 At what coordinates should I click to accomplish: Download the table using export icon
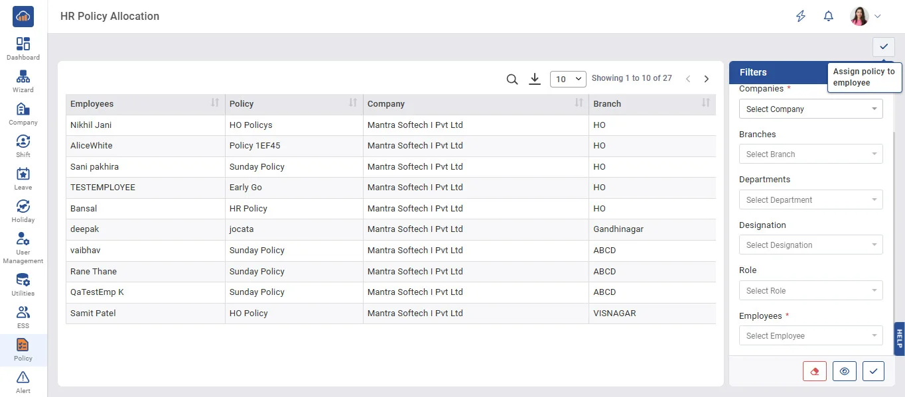coord(535,79)
